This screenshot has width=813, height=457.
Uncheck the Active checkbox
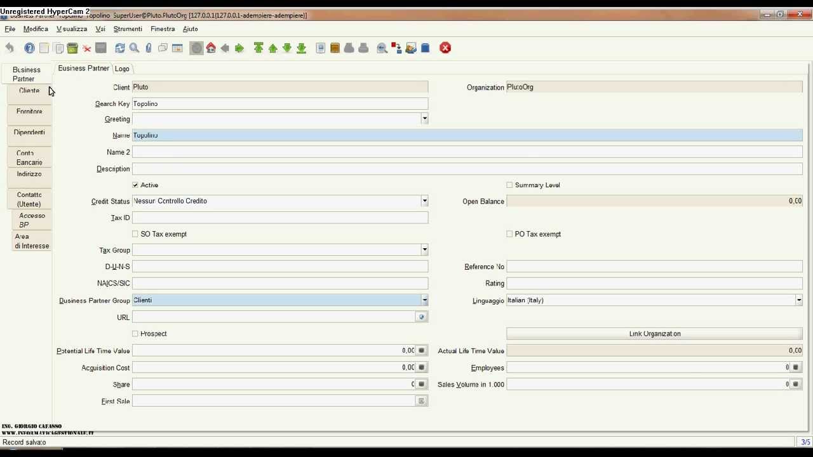tap(135, 185)
